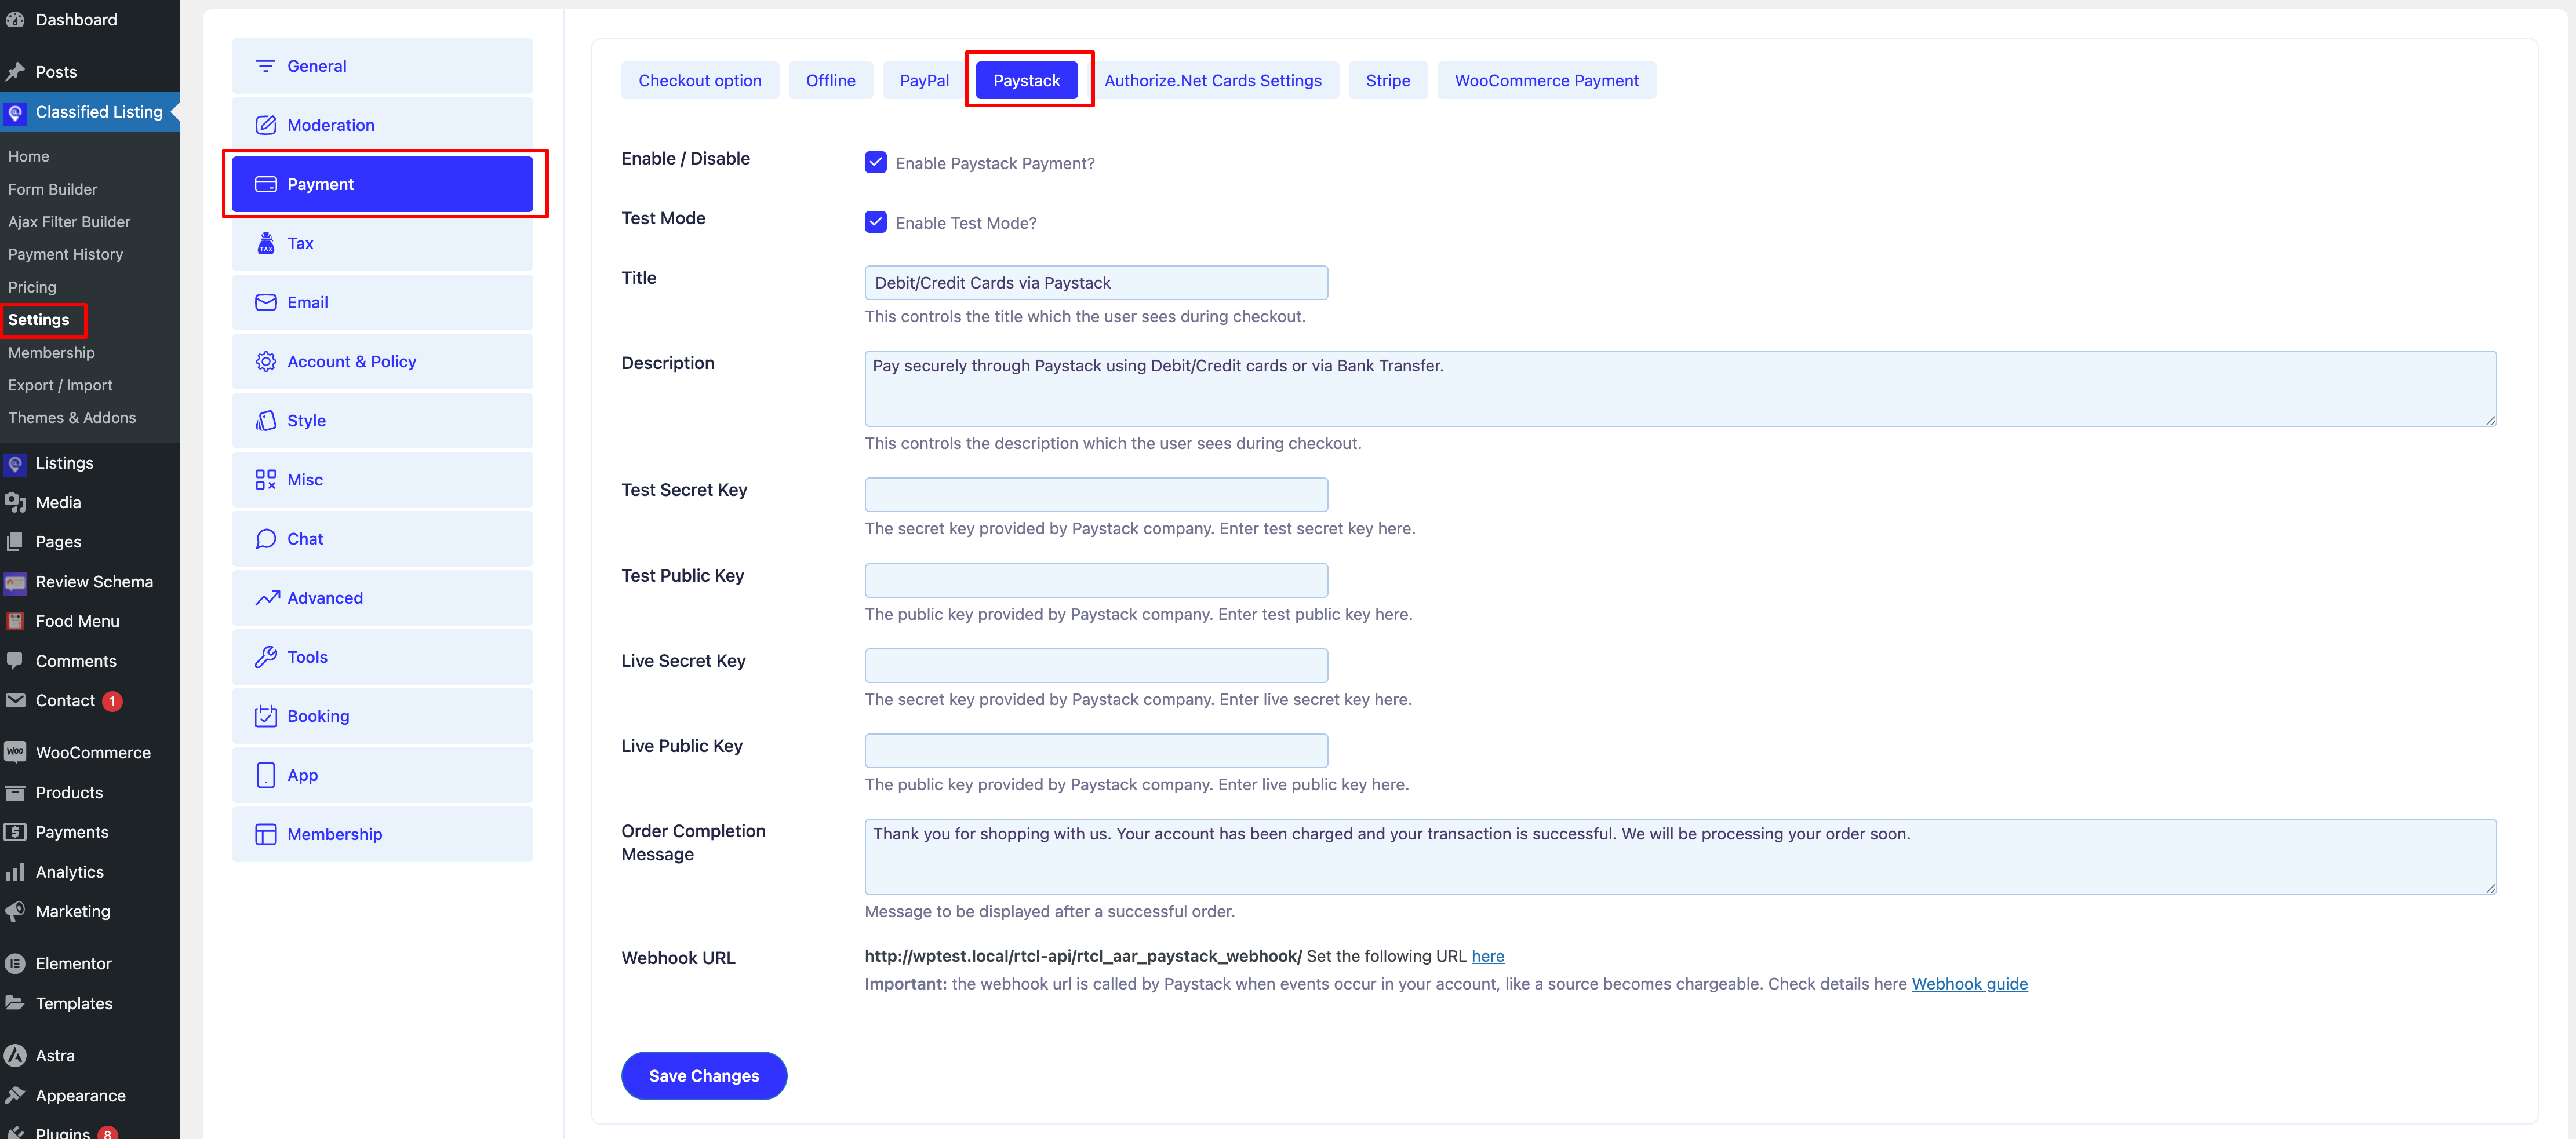Click the Marketing megaphone icon
The image size is (2576, 1139).
[x=15, y=910]
